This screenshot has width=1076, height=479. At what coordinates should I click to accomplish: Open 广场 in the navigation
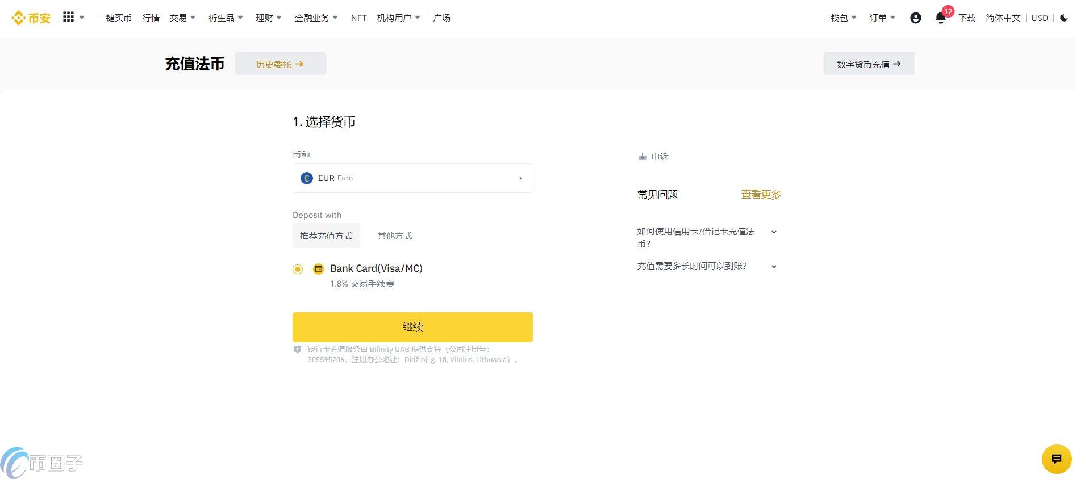pyautogui.click(x=441, y=18)
